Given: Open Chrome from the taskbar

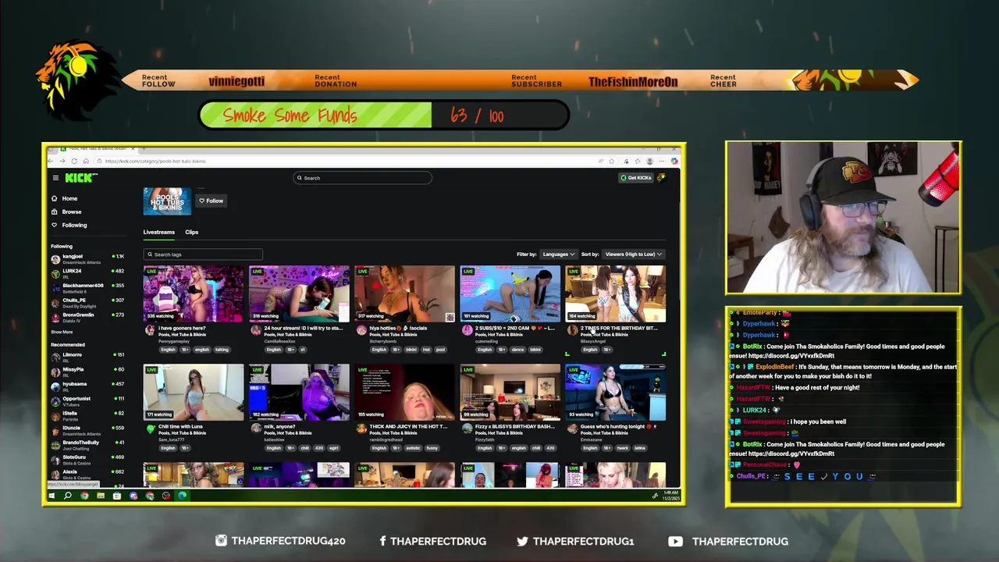Looking at the screenshot, I should [x=84, y=496].
